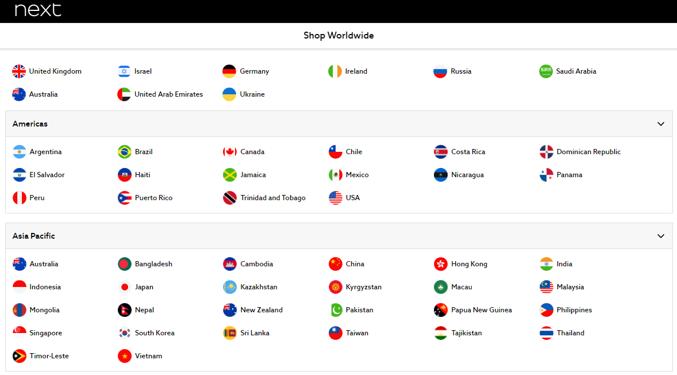Screen dimensions: 677x375
Task: Open the Mongolia store link
Action: coord(36,310)
